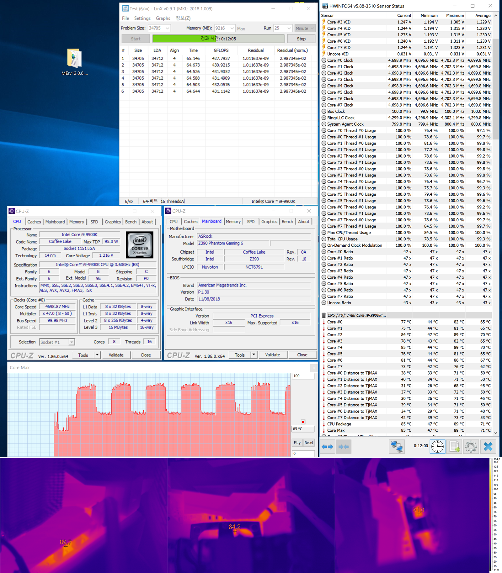Click icon beside Uncore Ratio row
The width and height of the screenshot is (502, 573).
pos(324,303)
